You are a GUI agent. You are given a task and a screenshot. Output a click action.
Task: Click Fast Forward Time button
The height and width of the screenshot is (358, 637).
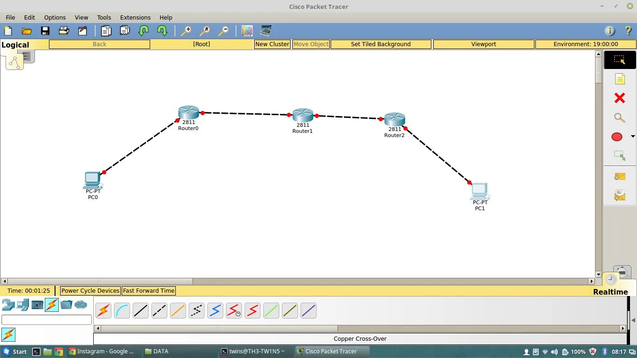[x=149, y=291]
